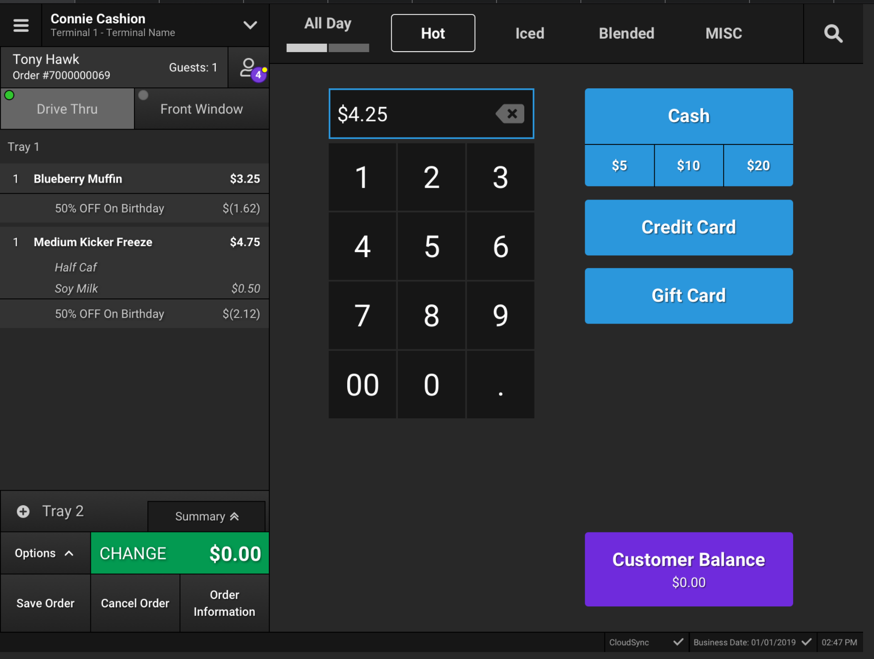The height and width of the screenshot is (659, 874).
Task: Click the CloudSync status checkmark
Action: pyautogui.click(x=679, y=642)
